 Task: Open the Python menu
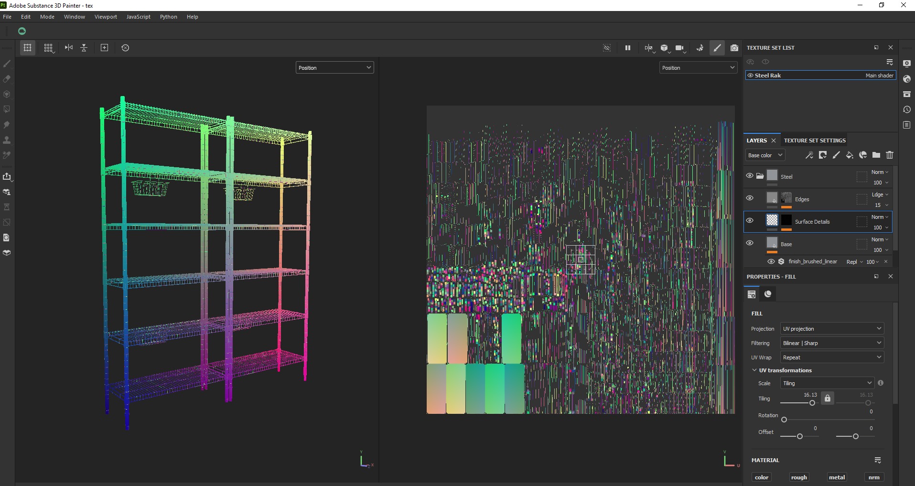[169, 17]
